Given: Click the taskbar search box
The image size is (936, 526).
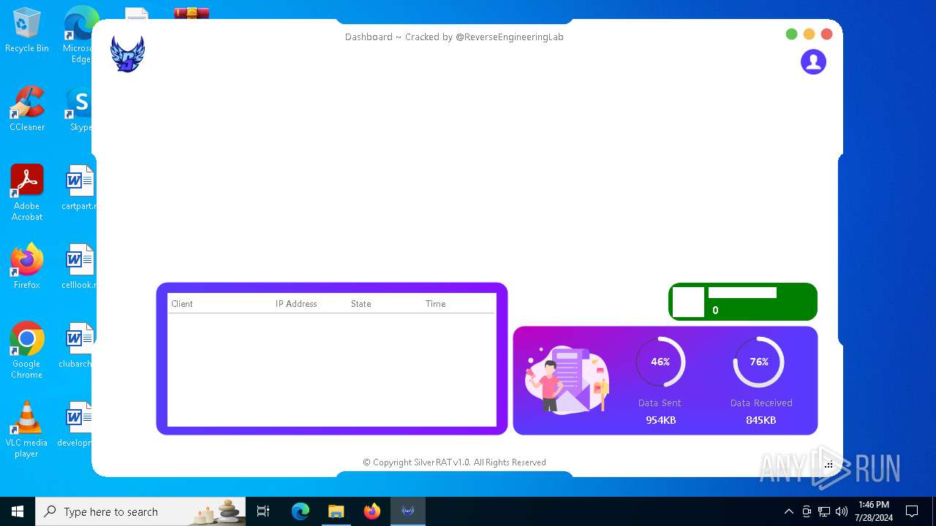Looking at the screenshot, I should click(140, 511).
